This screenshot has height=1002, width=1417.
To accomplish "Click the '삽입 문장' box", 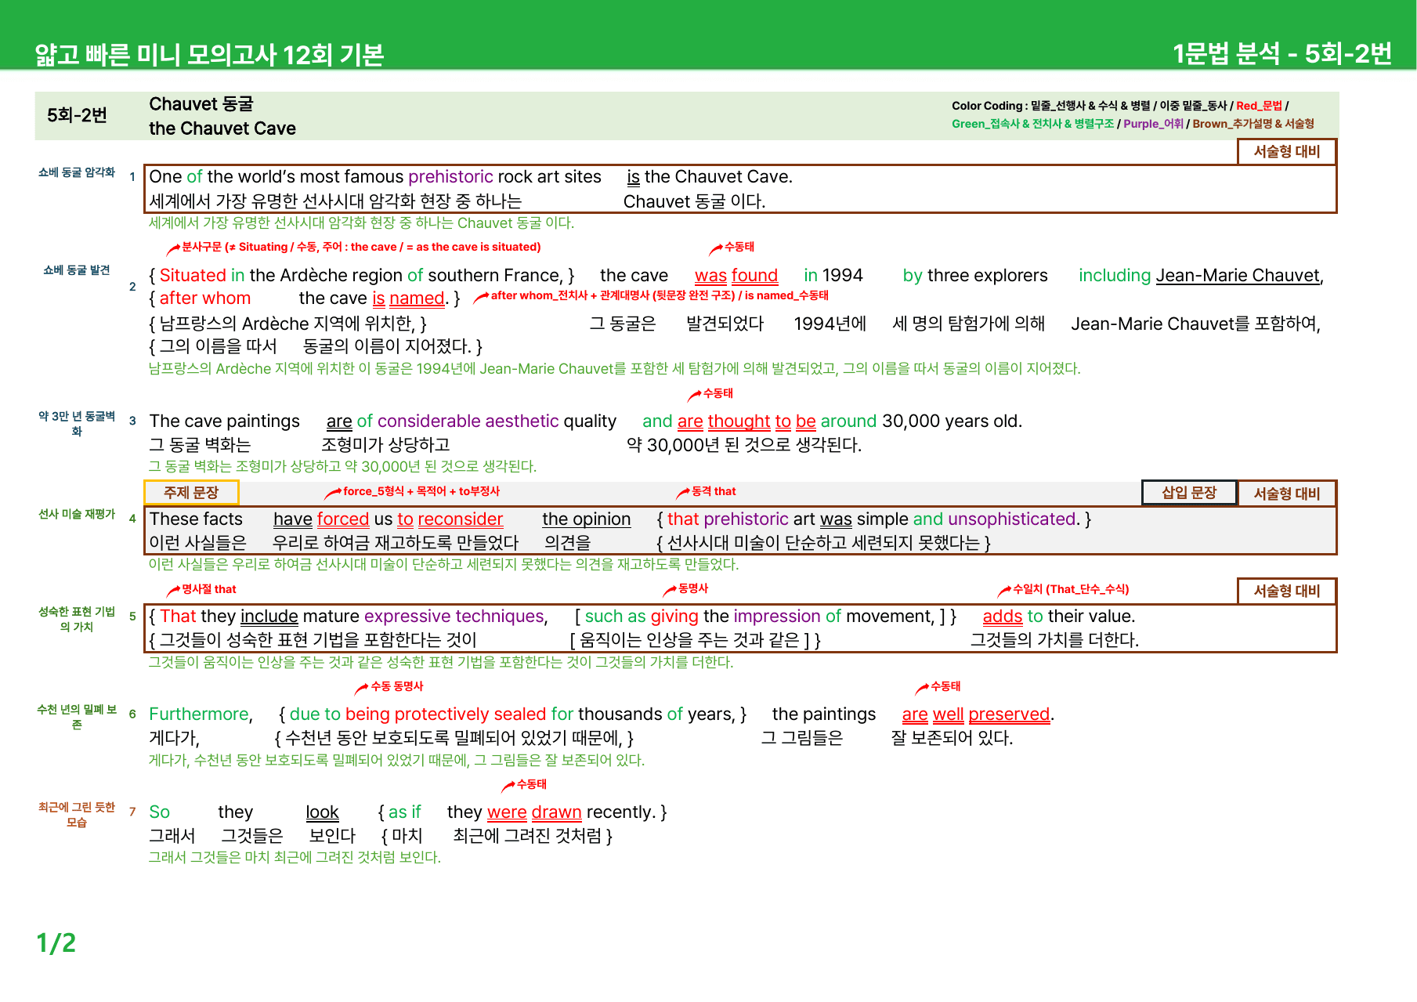I will pyautogui.click(x=1189, y=492).
